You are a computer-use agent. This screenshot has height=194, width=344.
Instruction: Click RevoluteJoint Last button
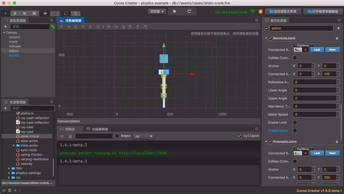click(x=317, y=50)
